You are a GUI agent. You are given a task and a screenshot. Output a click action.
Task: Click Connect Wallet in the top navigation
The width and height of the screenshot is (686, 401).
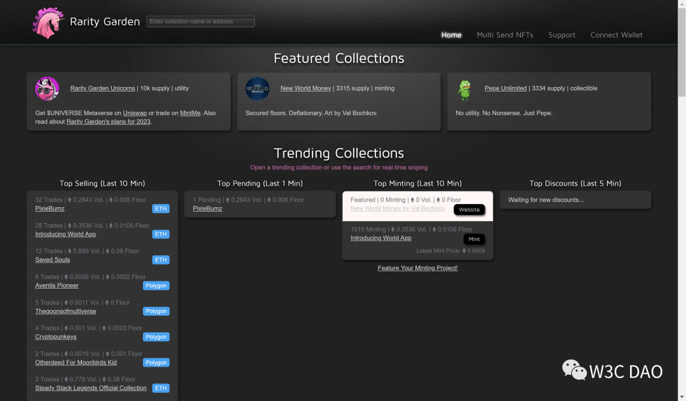(616, 35)
